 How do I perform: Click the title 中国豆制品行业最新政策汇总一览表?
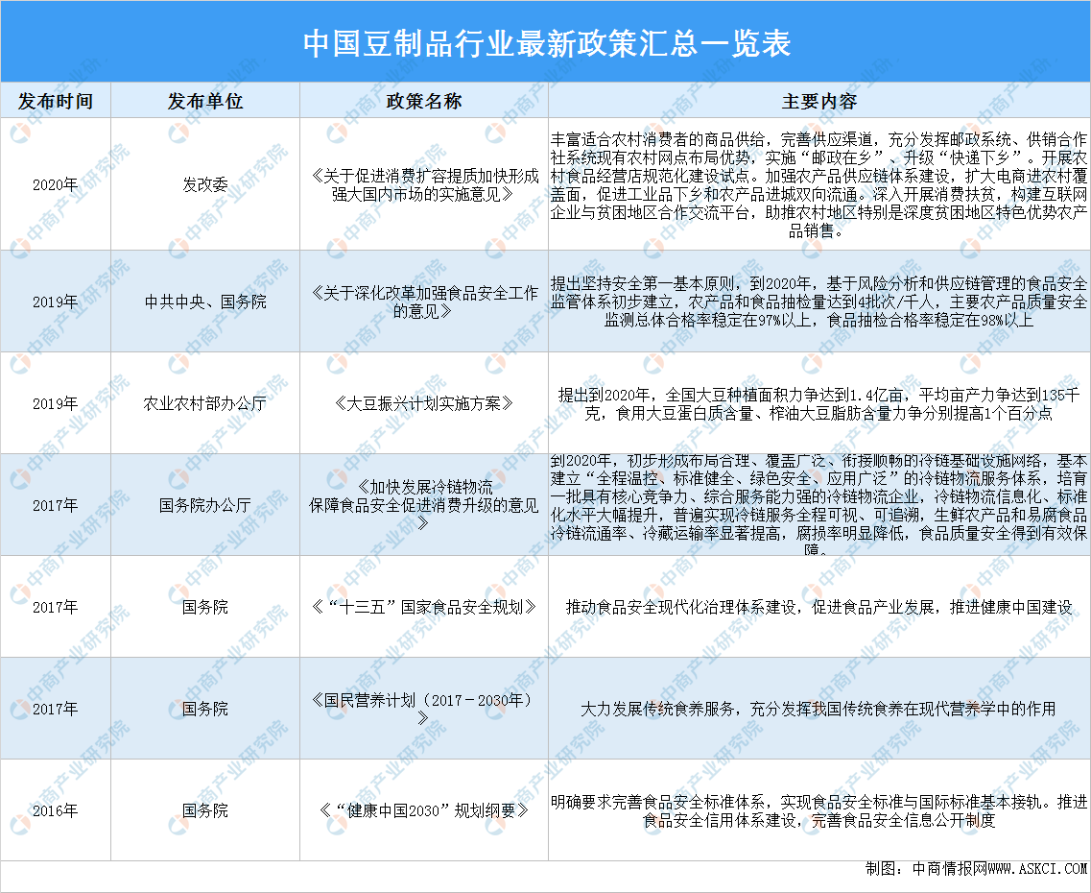(x=547, y=43)
